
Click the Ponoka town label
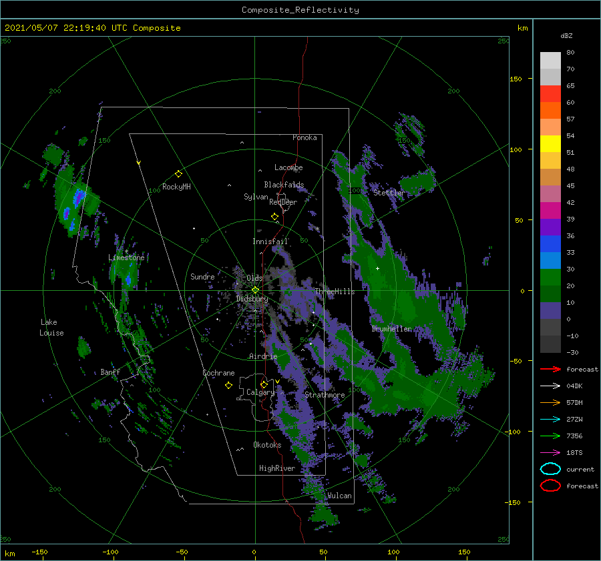point(305,137)
